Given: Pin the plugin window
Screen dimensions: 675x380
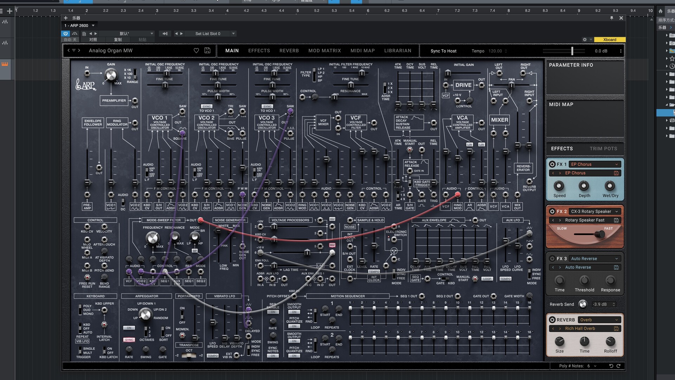Looking at the screenshot, I should pos(612,18).
